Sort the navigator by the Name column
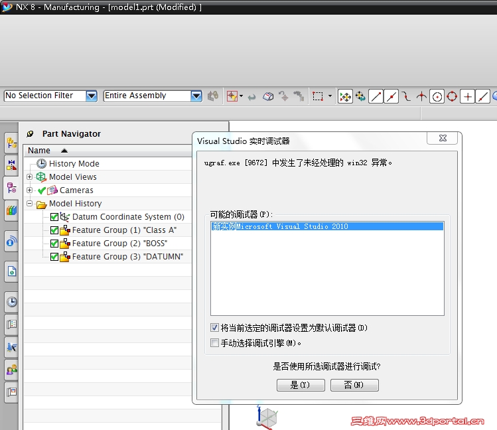Viewport: 497px width, 430px height. [107, 151]
